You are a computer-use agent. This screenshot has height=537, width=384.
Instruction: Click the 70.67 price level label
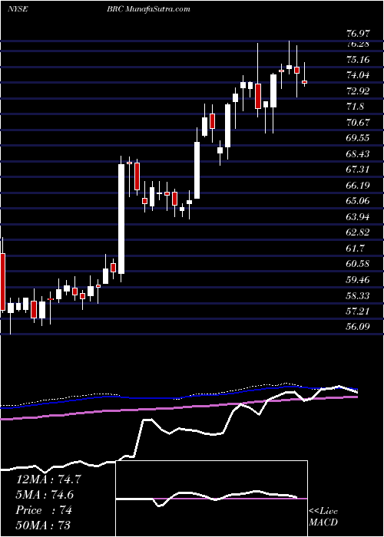[359, 122]
